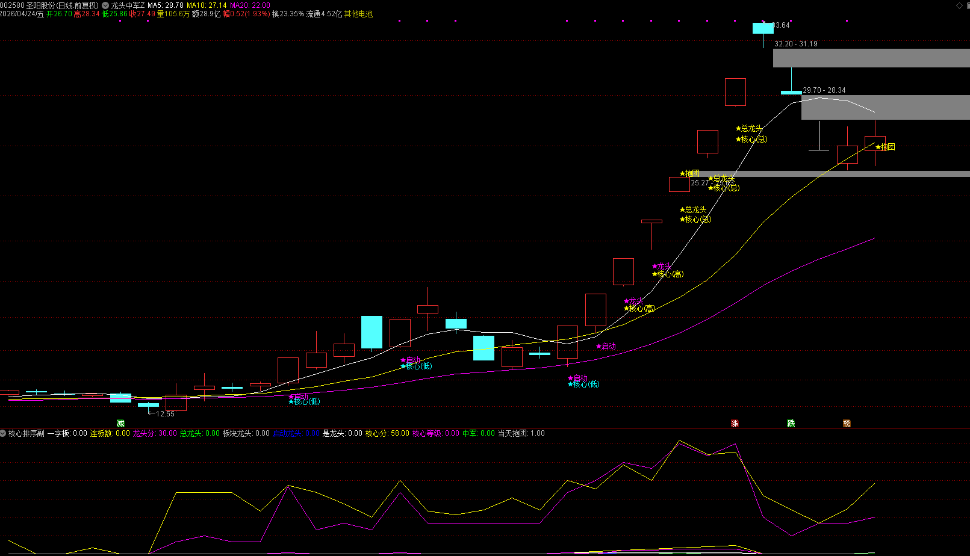Click the 12.55 low price label

pos(166,414)
